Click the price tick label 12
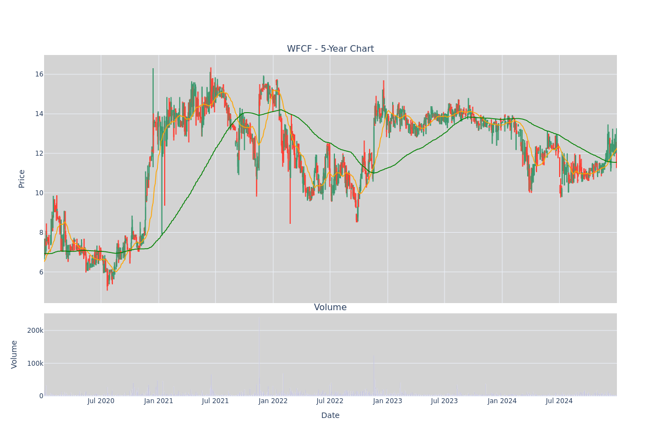The width and height of the screenshot is (661, 440). (39, 153)
